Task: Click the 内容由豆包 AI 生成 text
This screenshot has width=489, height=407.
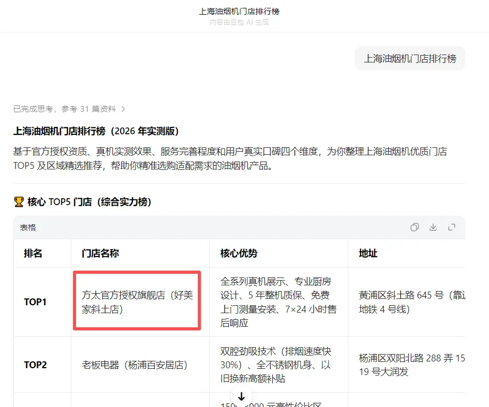Action: click(244, 22)
